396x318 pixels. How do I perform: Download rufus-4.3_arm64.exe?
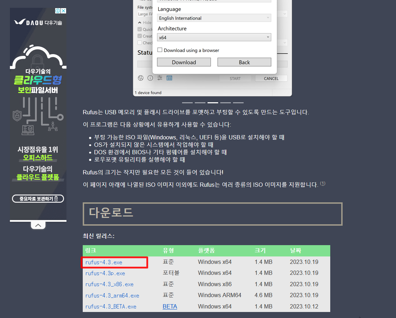pyautogui.click(x=112, y=295)
